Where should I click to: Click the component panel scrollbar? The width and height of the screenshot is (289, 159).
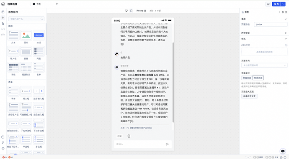point(46,39)
